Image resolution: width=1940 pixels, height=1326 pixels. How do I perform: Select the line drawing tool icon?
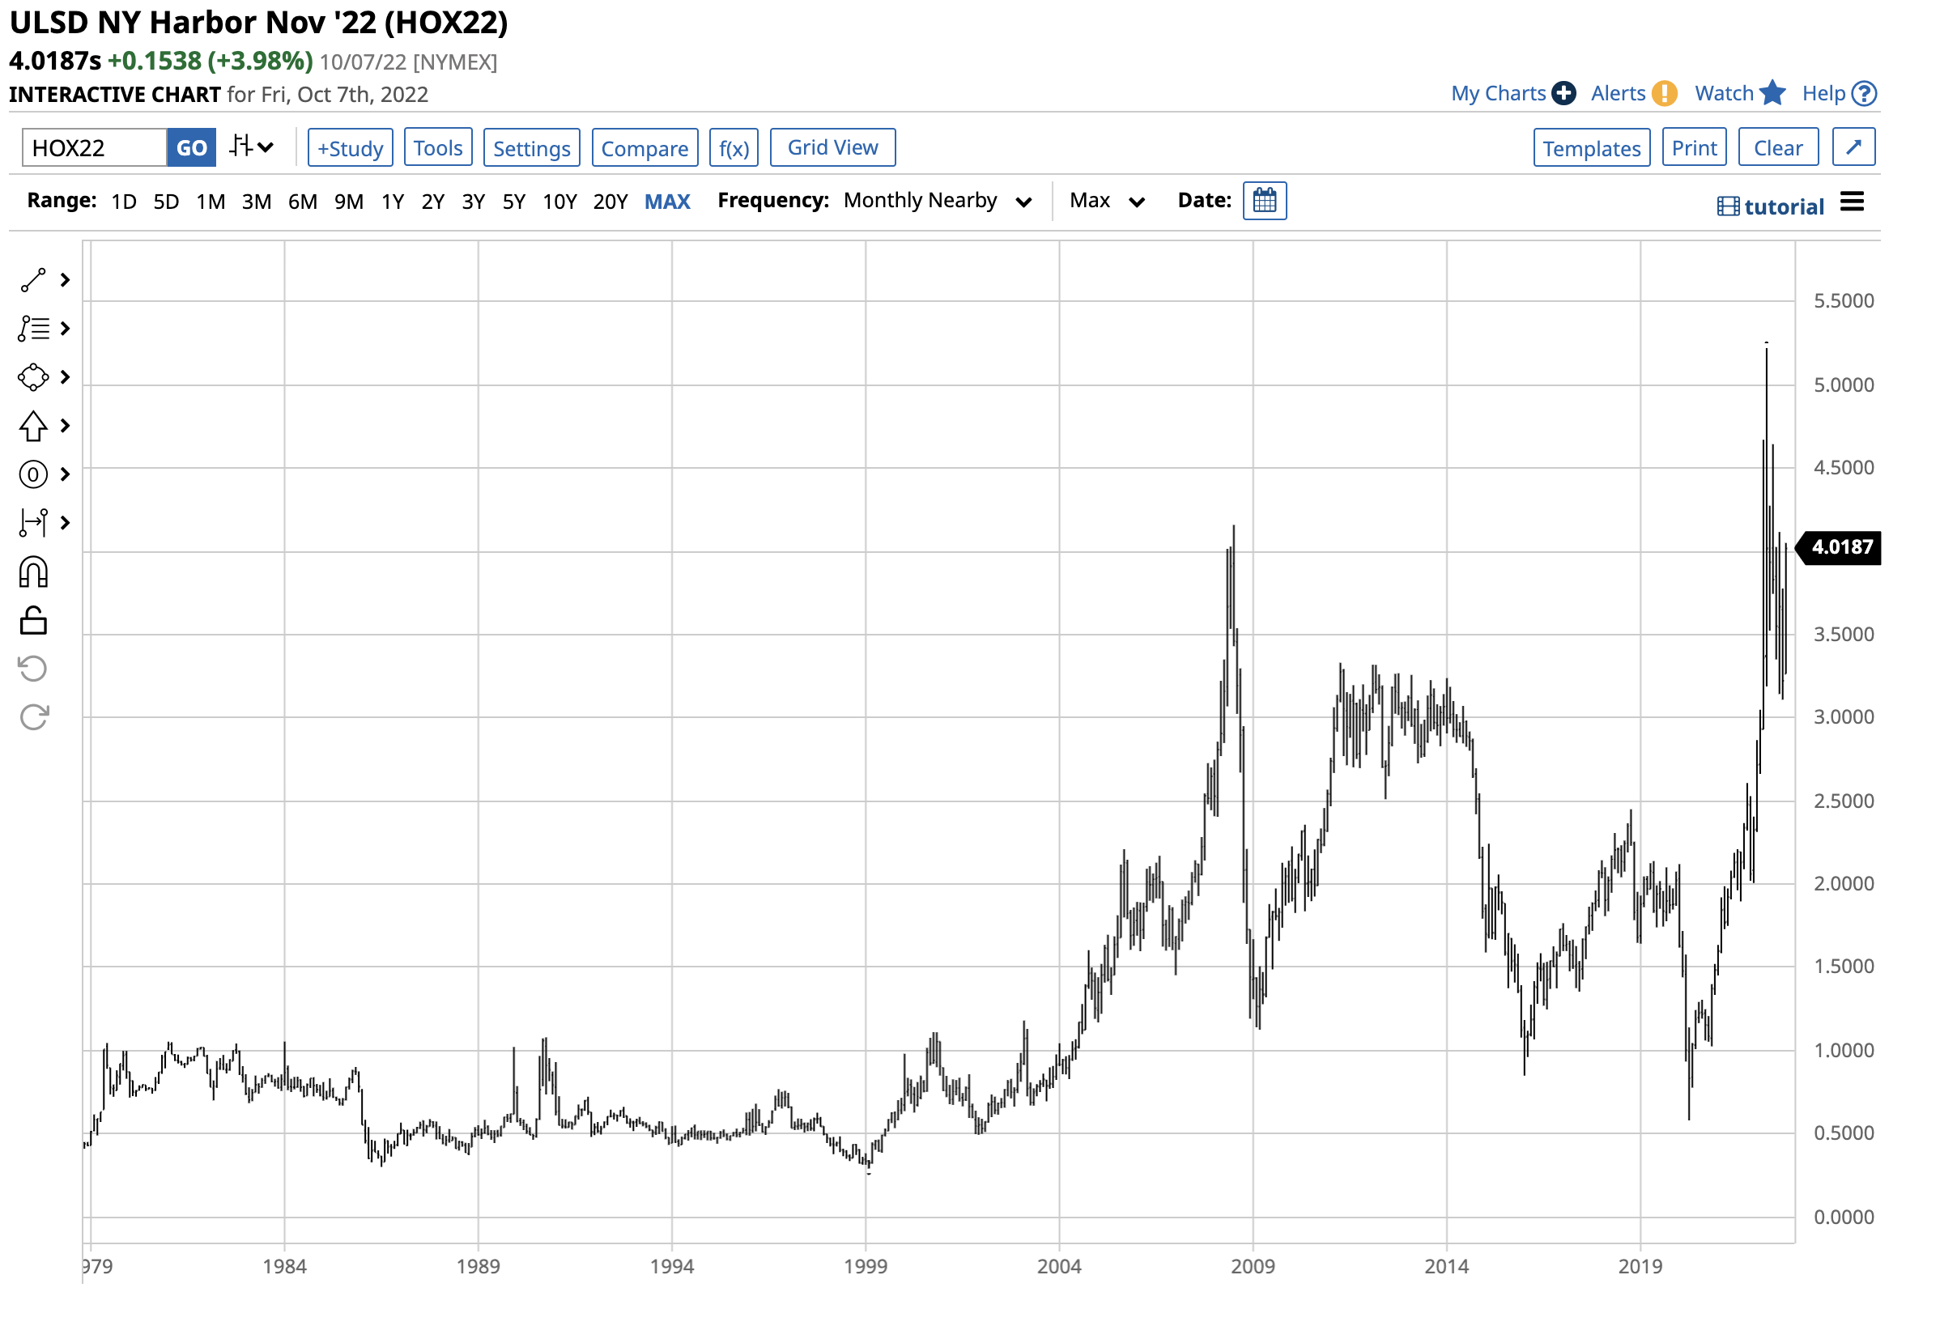coord(33,280)
